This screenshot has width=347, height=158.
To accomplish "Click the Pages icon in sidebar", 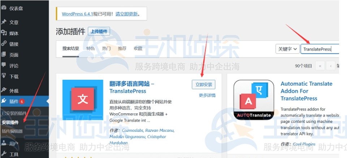I will pos(4,54).
